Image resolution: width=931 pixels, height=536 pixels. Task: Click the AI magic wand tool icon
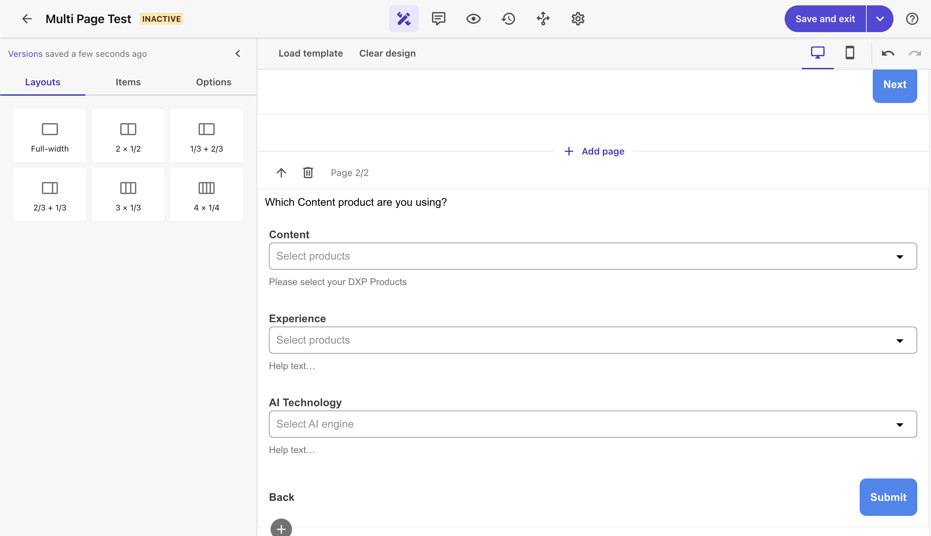(x=403, y=18)
